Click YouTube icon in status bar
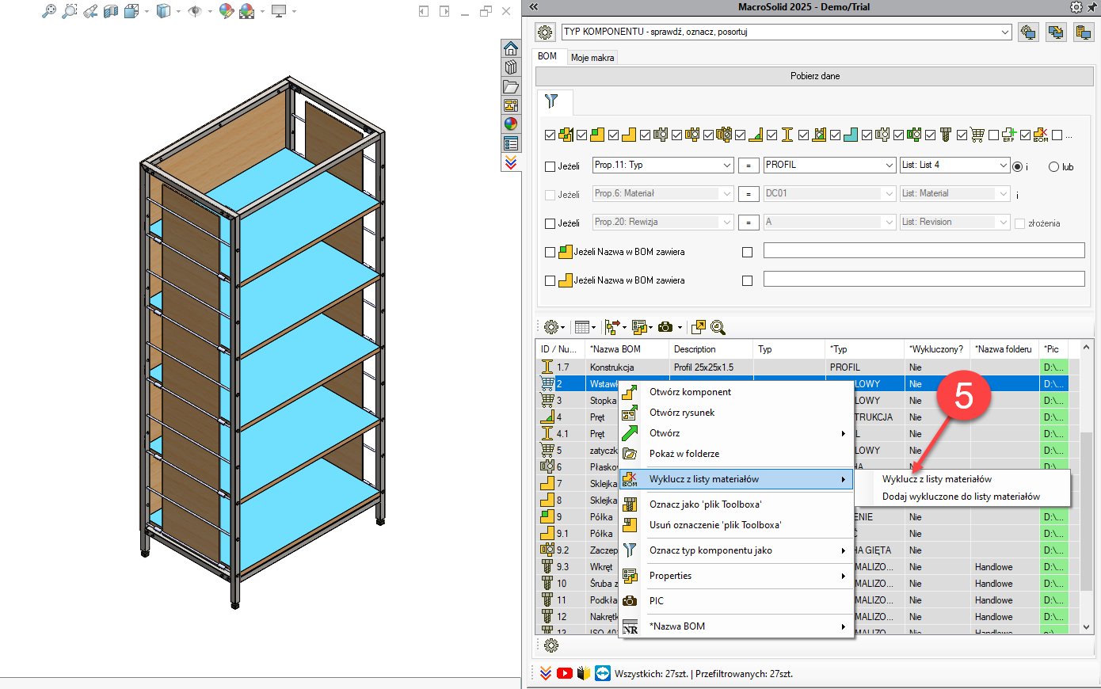This screenshot has width=1101, height=689. click(565, 673)
